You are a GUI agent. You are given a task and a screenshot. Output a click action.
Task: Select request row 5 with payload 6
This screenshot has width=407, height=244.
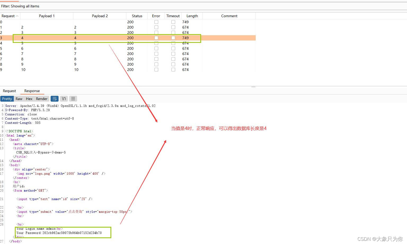(x=128, y=48)
